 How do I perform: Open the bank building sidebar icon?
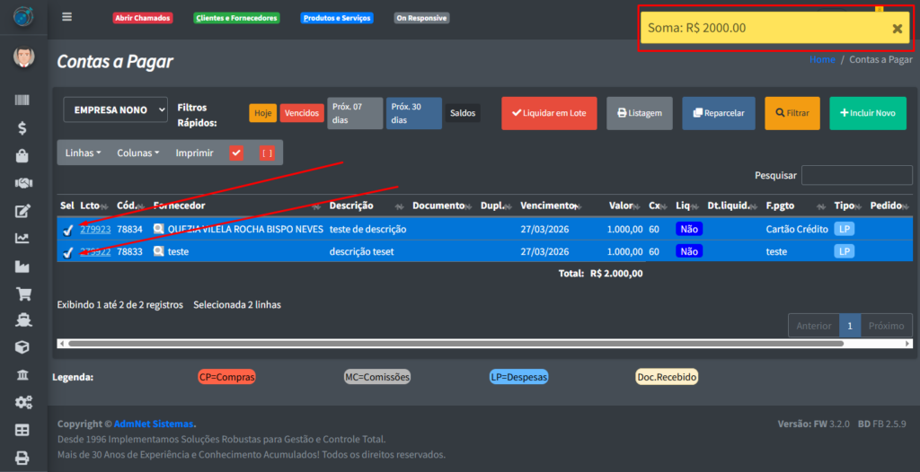pyautogui.click(x=22, y=374)
